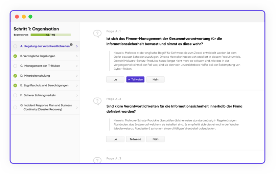The height and width of the screenshot is (174, 276).
Task: Expand chevron of Vertragliche Regelungen
Action: (77, 56)
